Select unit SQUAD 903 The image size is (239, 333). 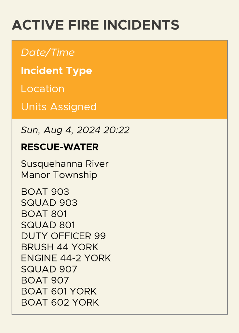pos(49,203)
